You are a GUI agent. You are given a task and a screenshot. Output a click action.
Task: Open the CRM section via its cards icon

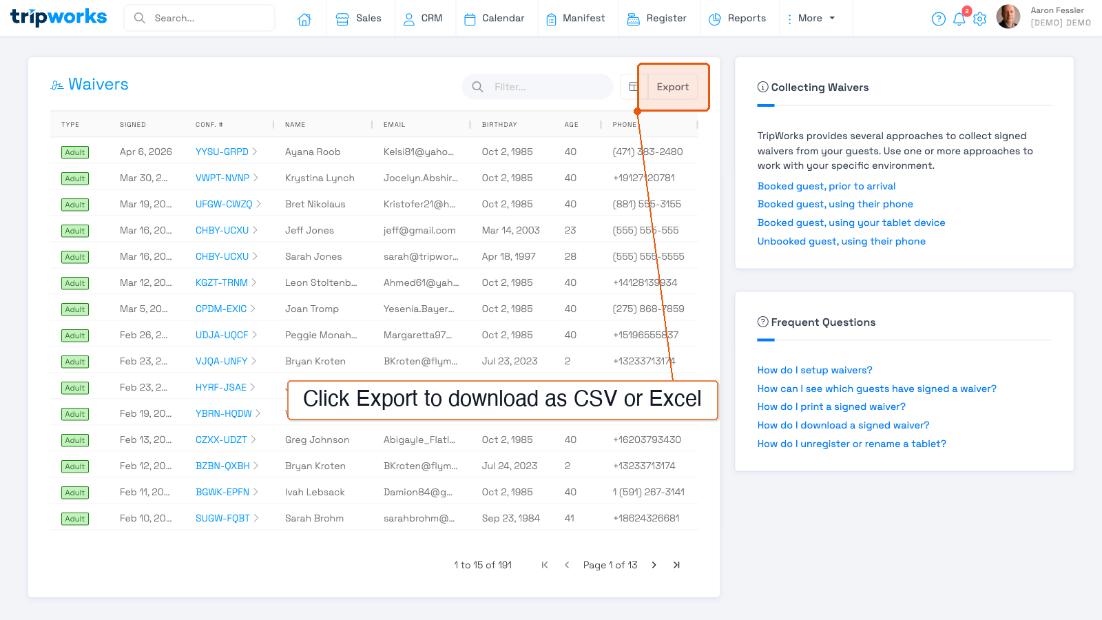409,19
